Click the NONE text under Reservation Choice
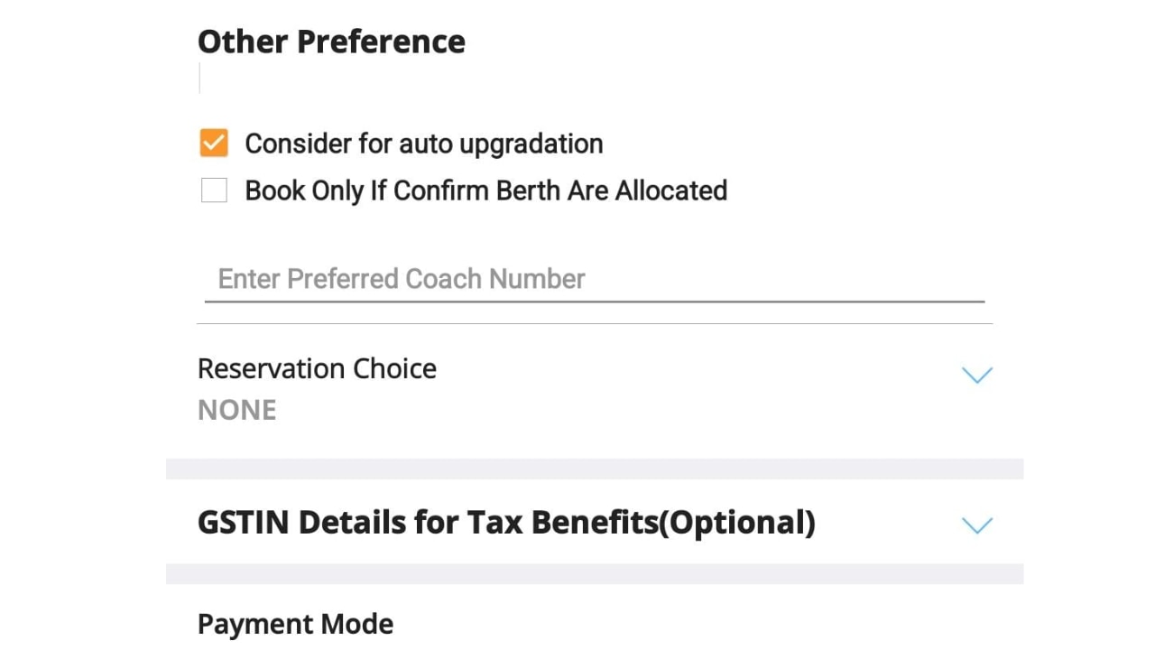The height and width of the screenshot is (650, 1155). 236,409
